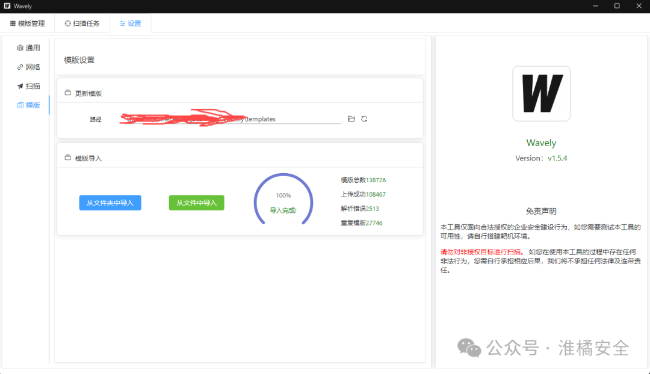650x374 pixels.
Task: Click the 重复模版27746 statistic
Action: (x=362, y=223)
